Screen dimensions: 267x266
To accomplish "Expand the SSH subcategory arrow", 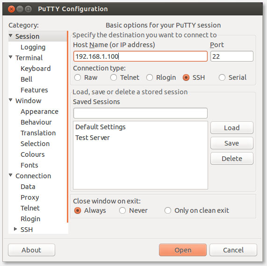I will pyautogui.click(x=15, y=229).
